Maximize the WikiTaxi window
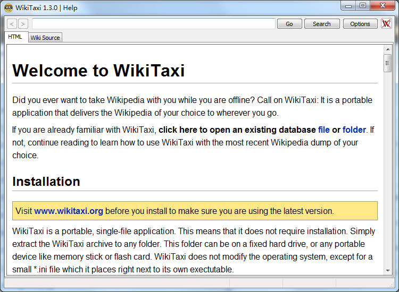Screen dimensions: 399x292 click(x=363, y=6)
